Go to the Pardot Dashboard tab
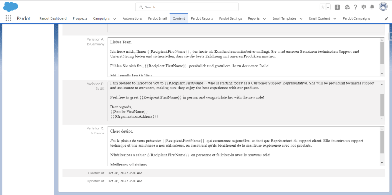The image size is (392, 195). tap(53, 18)
